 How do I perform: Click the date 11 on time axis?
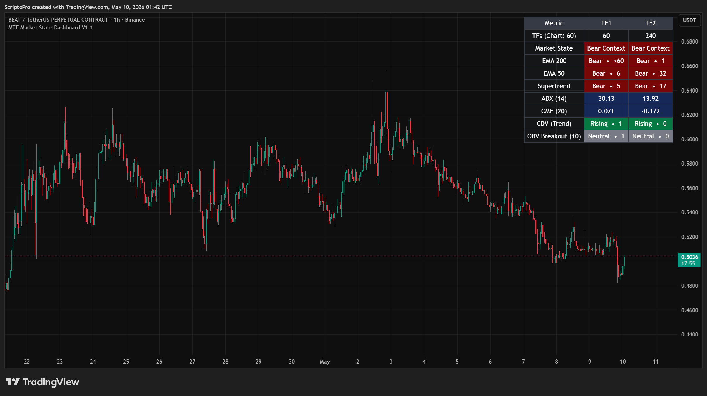(x=656, y=362)
